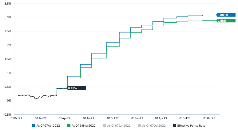Click the blue 07Apr2022 legend color square
The width and height of the screenshot is (238, 130).
point(34,125)
